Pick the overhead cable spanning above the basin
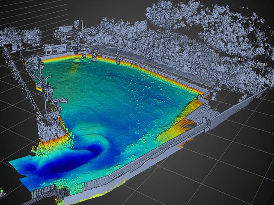Screen dimensions: 274x205 pyautogui.click(x=128, y=38)
